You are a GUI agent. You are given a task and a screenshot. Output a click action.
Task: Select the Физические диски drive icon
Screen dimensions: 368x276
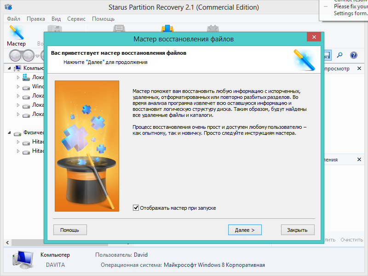click(x=17, y=134)
